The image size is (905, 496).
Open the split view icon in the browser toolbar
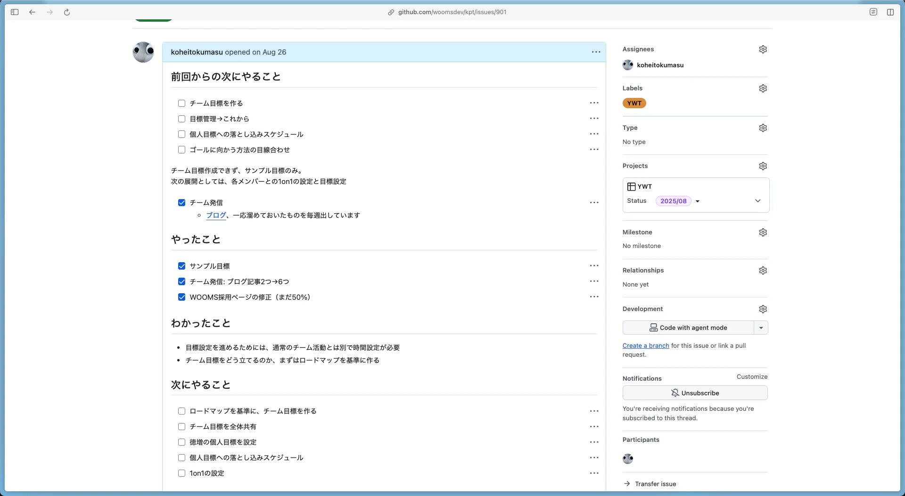pyautogui.click(x=890, y=12)
